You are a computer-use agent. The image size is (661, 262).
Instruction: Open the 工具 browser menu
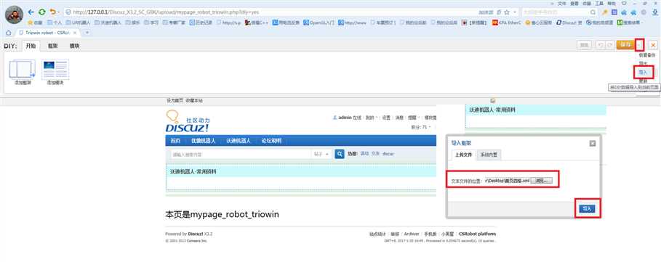[x=599, y=3]
